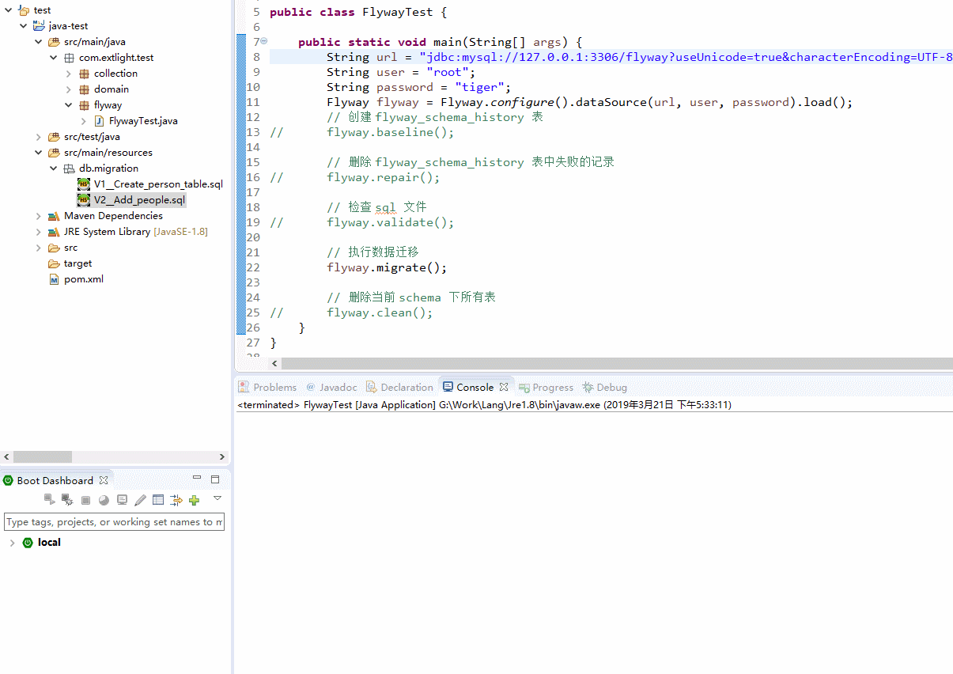The height and width of the screenshot is (674, 953).
Task: Collapse the src/main/java source folder
Action: click(39, 41)
